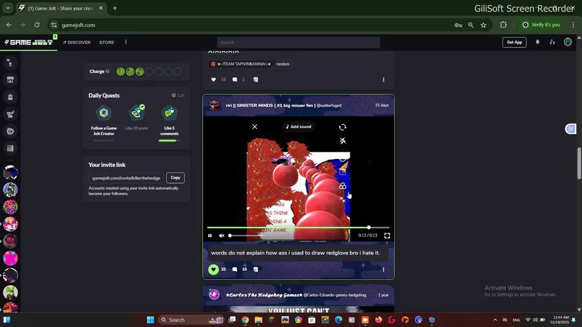The height and width of the screenshot is (327, 582).
Task: Open the friend requests icon in header
Action: click(552, 42)
